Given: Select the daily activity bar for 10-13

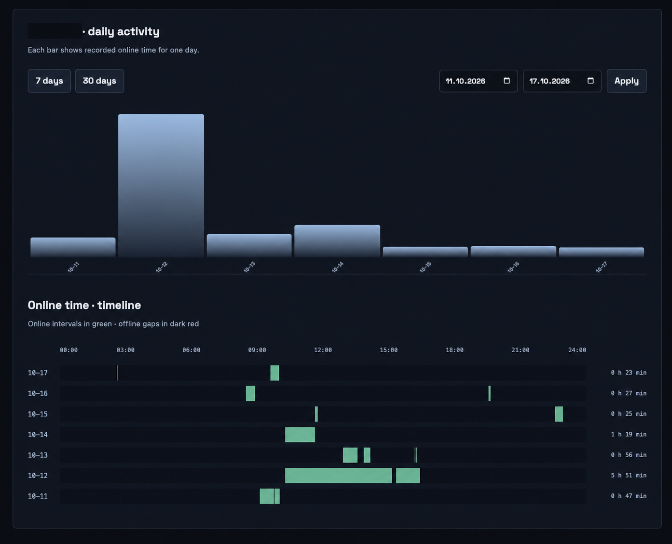Looking at the screenshot, I should coord(249,246).
